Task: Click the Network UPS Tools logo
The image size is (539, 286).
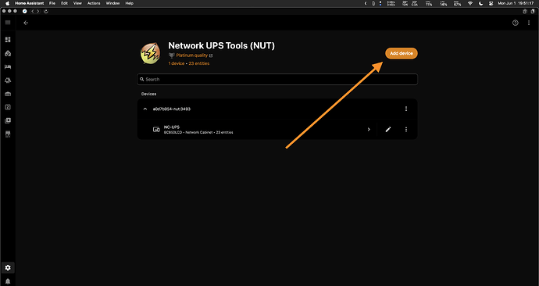Action: point(150,54)
